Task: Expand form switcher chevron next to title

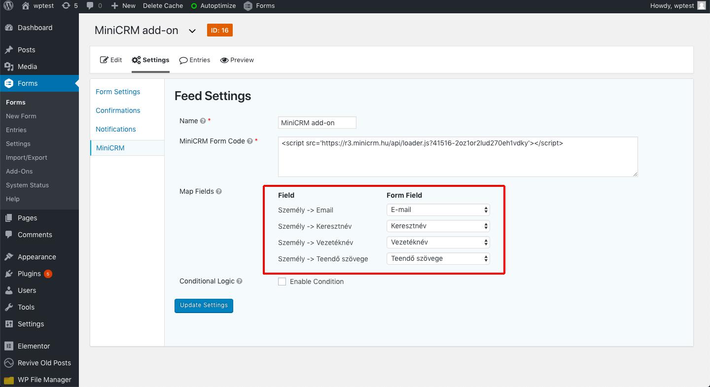Action: pyautogui.click(x=192, y=31)
